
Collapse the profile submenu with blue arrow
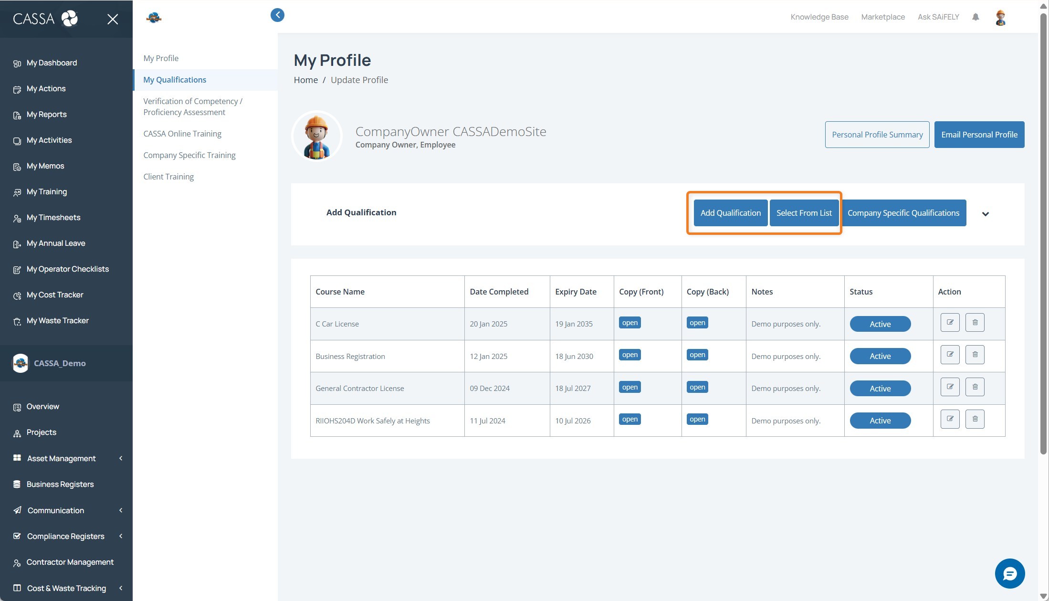pos(277,15)
